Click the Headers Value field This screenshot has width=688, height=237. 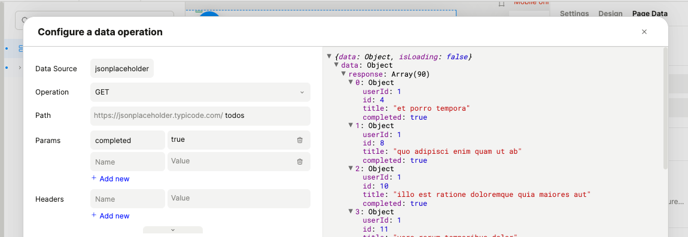[x=239, y=198]
